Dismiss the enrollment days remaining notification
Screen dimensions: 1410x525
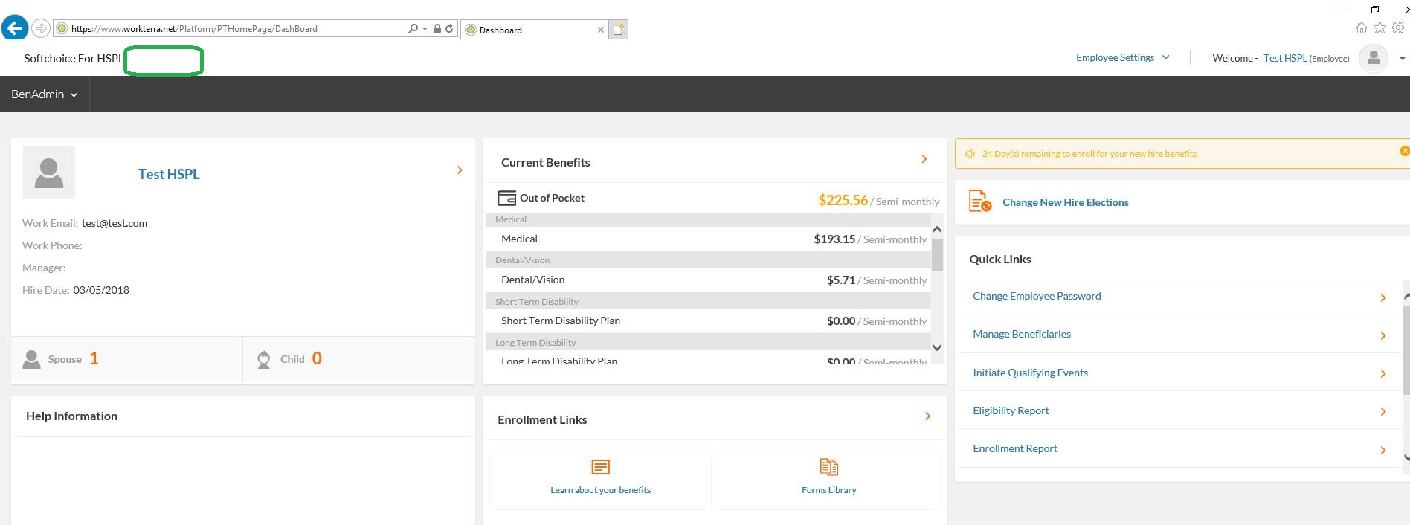click(1404, 151)
